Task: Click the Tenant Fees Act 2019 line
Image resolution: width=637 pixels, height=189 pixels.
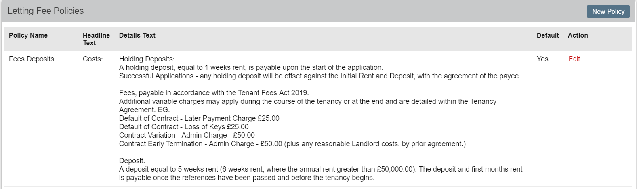Action: [x=214, y=93]
